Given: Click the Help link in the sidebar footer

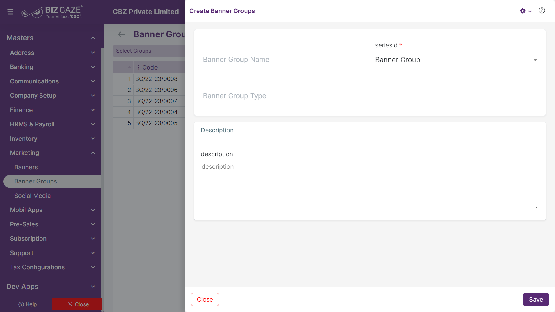Looking at the screenshot, I should coord(27,304).
